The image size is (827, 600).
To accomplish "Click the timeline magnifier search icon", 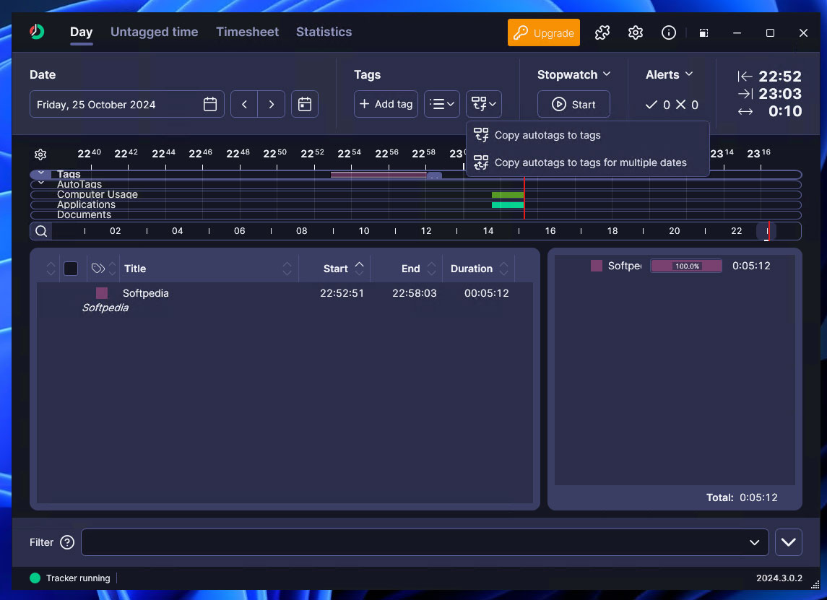I will (x=41, y=231).
